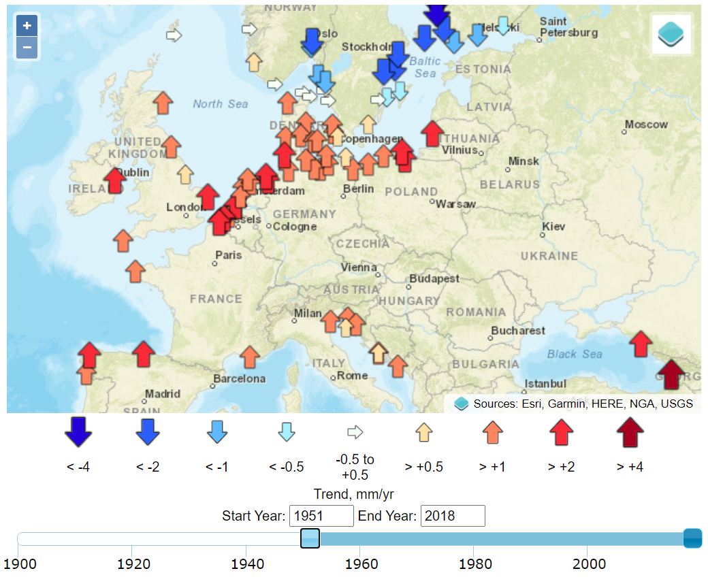
Task: Click the red arrow west of Lithuania
Action: [432, 133]
